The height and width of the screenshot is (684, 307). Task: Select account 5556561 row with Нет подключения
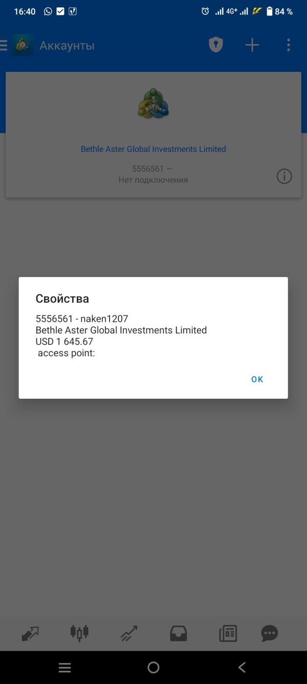153,174
